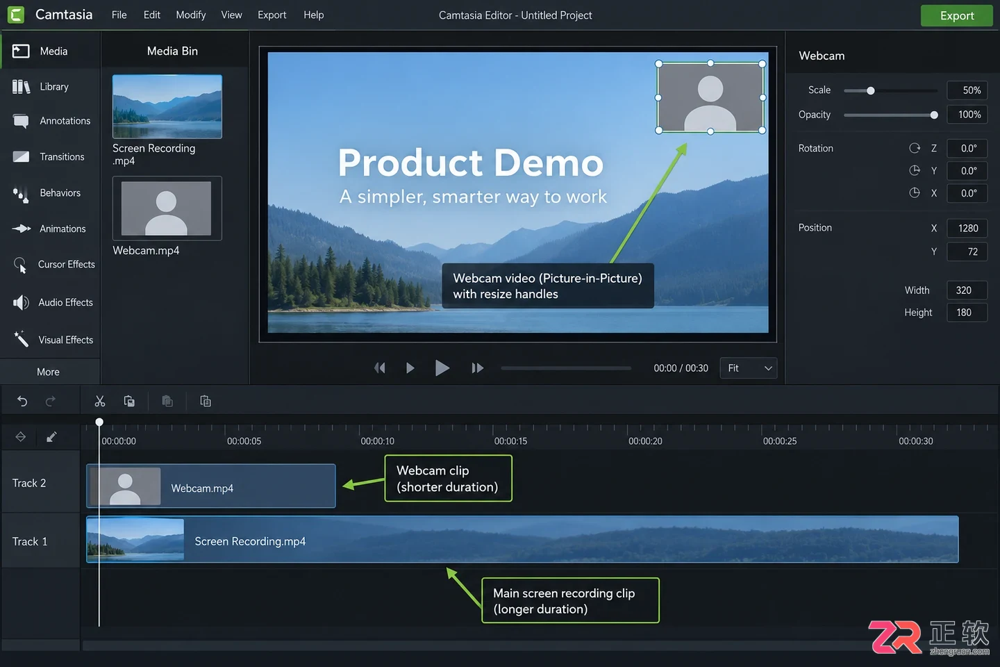Click the Cut scissors icon

tap(100, 401)
